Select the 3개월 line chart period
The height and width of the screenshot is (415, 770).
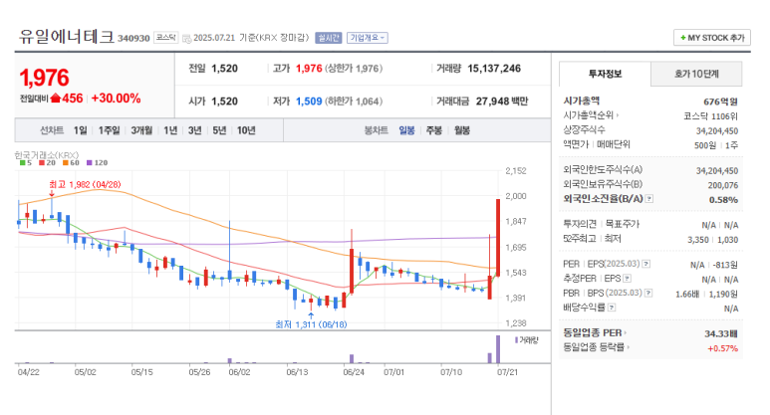pos(141,130)
